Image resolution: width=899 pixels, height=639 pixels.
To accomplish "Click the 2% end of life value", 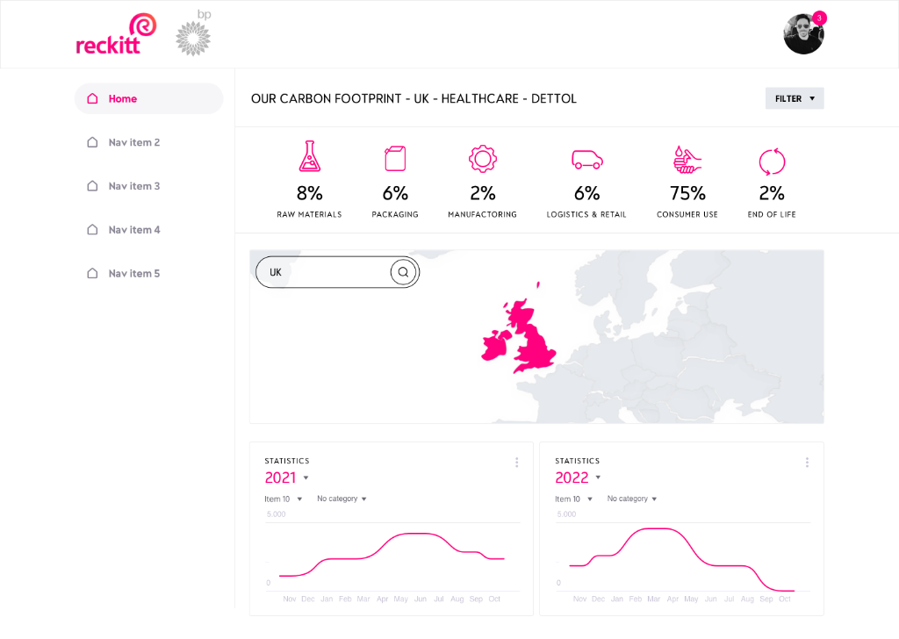I will 772,193.
